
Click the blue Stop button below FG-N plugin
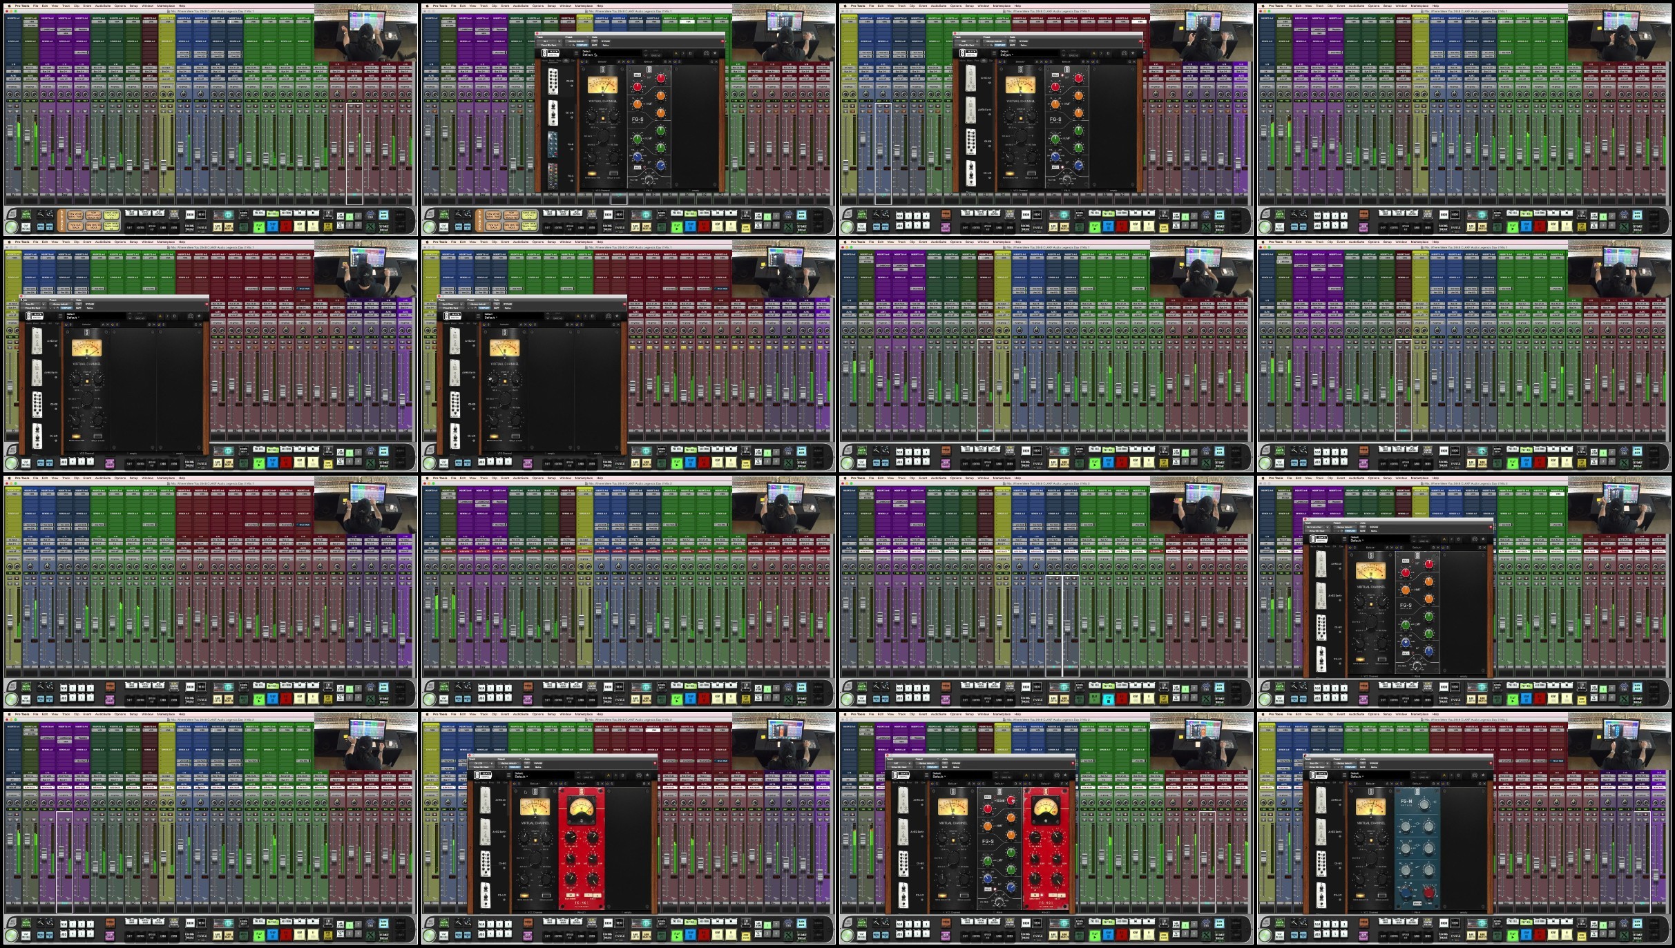[1526, 936]
